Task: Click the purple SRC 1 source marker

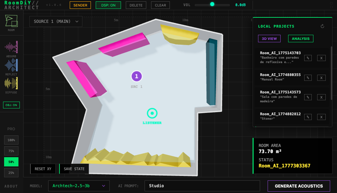Action: pos(136,76)
